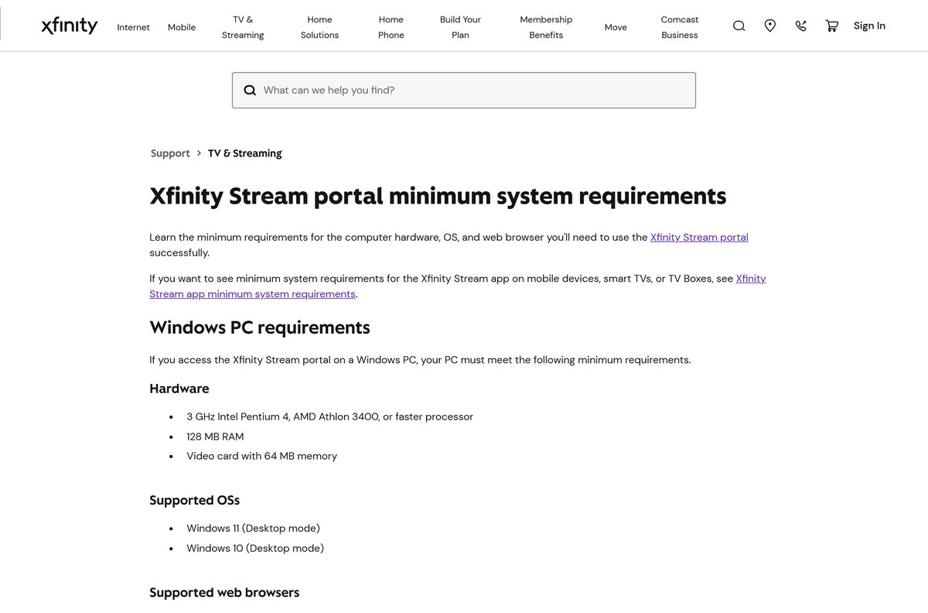Click the '128 MB RAM' list item
This screenshot has height=613, width=928.
pos(215,437)
